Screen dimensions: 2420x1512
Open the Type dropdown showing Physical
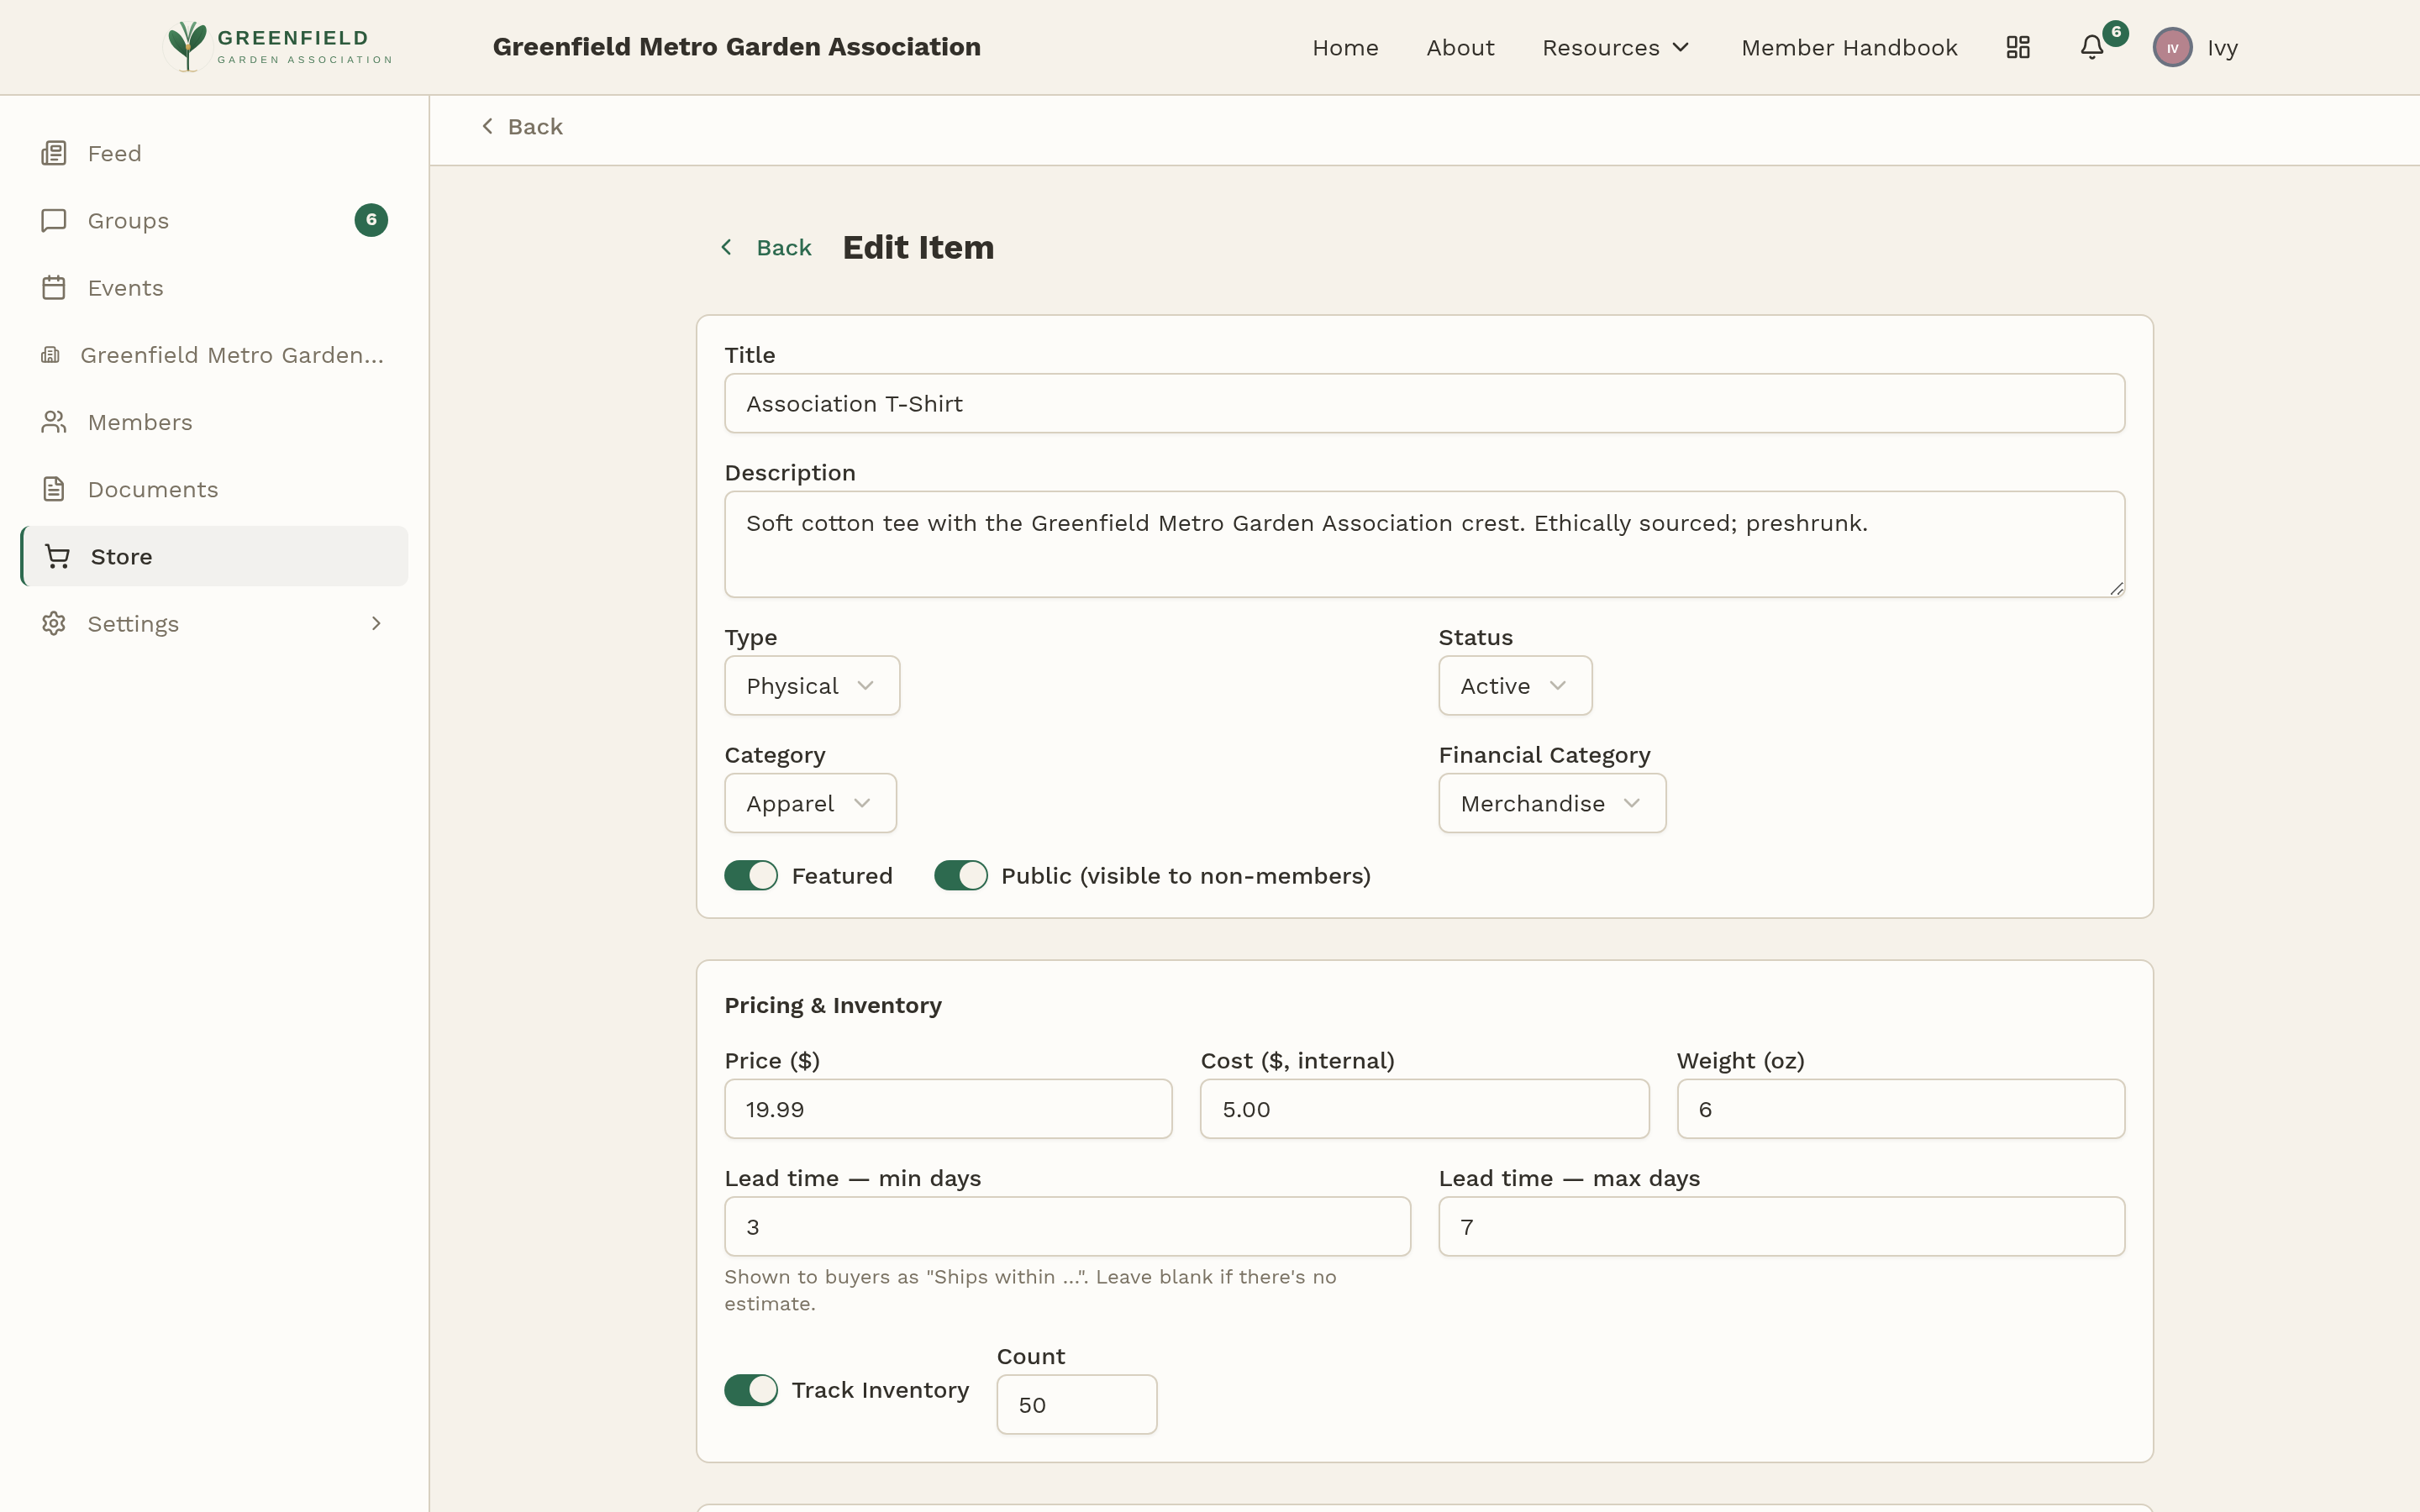pos(811,685)
